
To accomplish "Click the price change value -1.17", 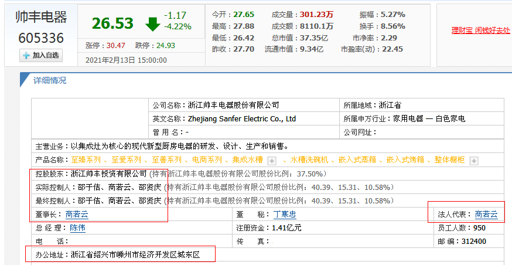I will [x=175, y=15].
